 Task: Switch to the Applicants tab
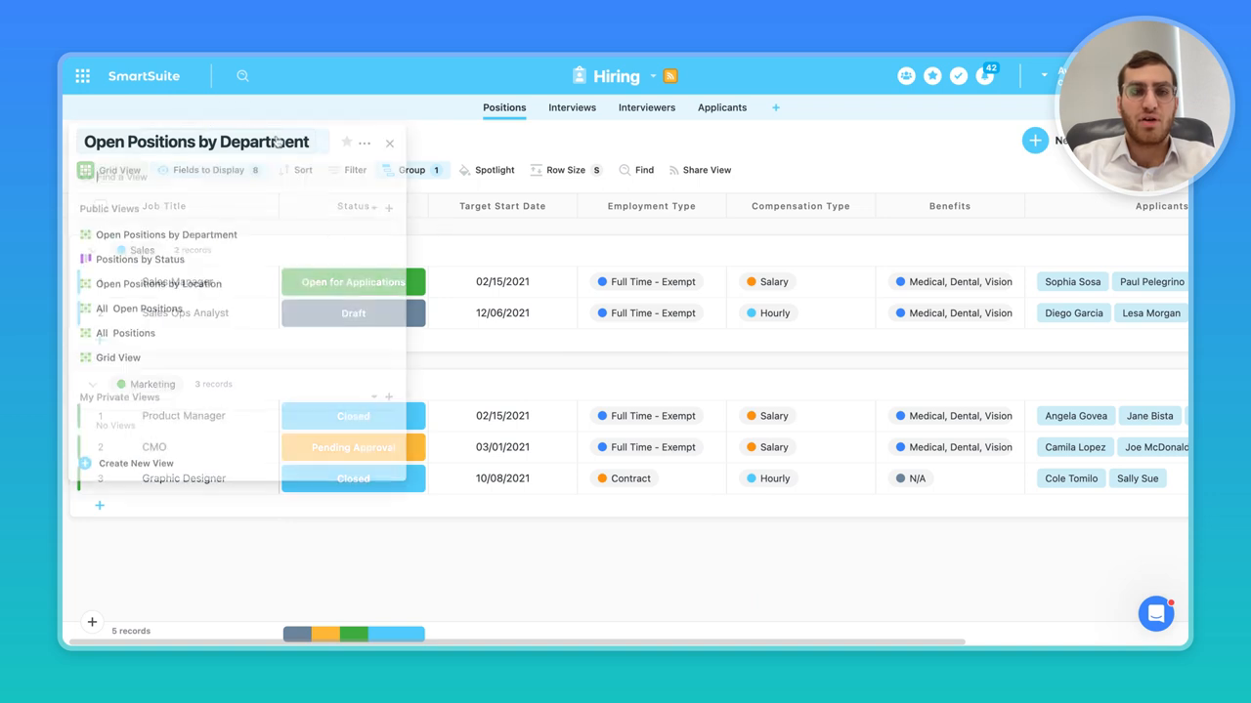click(x=722, y=107)
